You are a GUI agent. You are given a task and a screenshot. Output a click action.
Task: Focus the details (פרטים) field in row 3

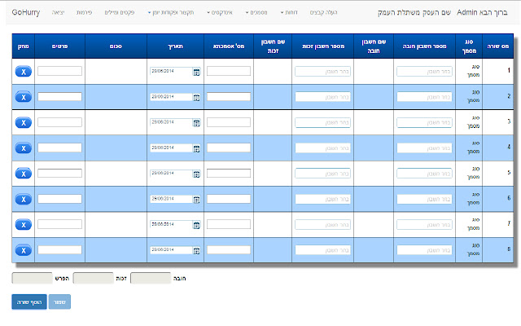tap(59, 122)
